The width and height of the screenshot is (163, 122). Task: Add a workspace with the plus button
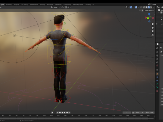93,4
